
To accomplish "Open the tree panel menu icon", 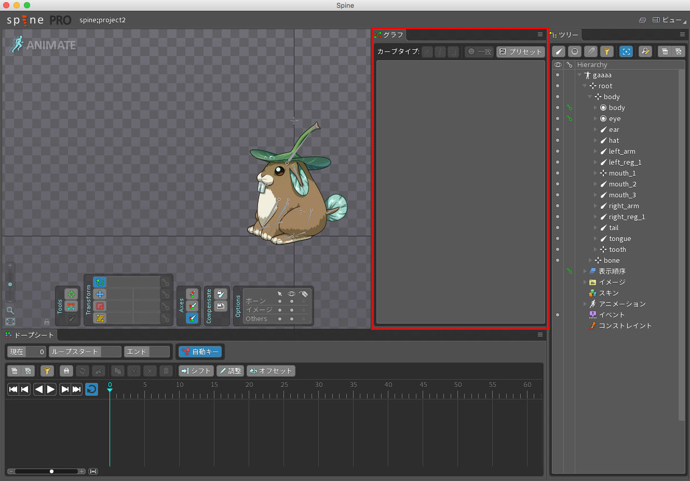I will coord(682,34).
